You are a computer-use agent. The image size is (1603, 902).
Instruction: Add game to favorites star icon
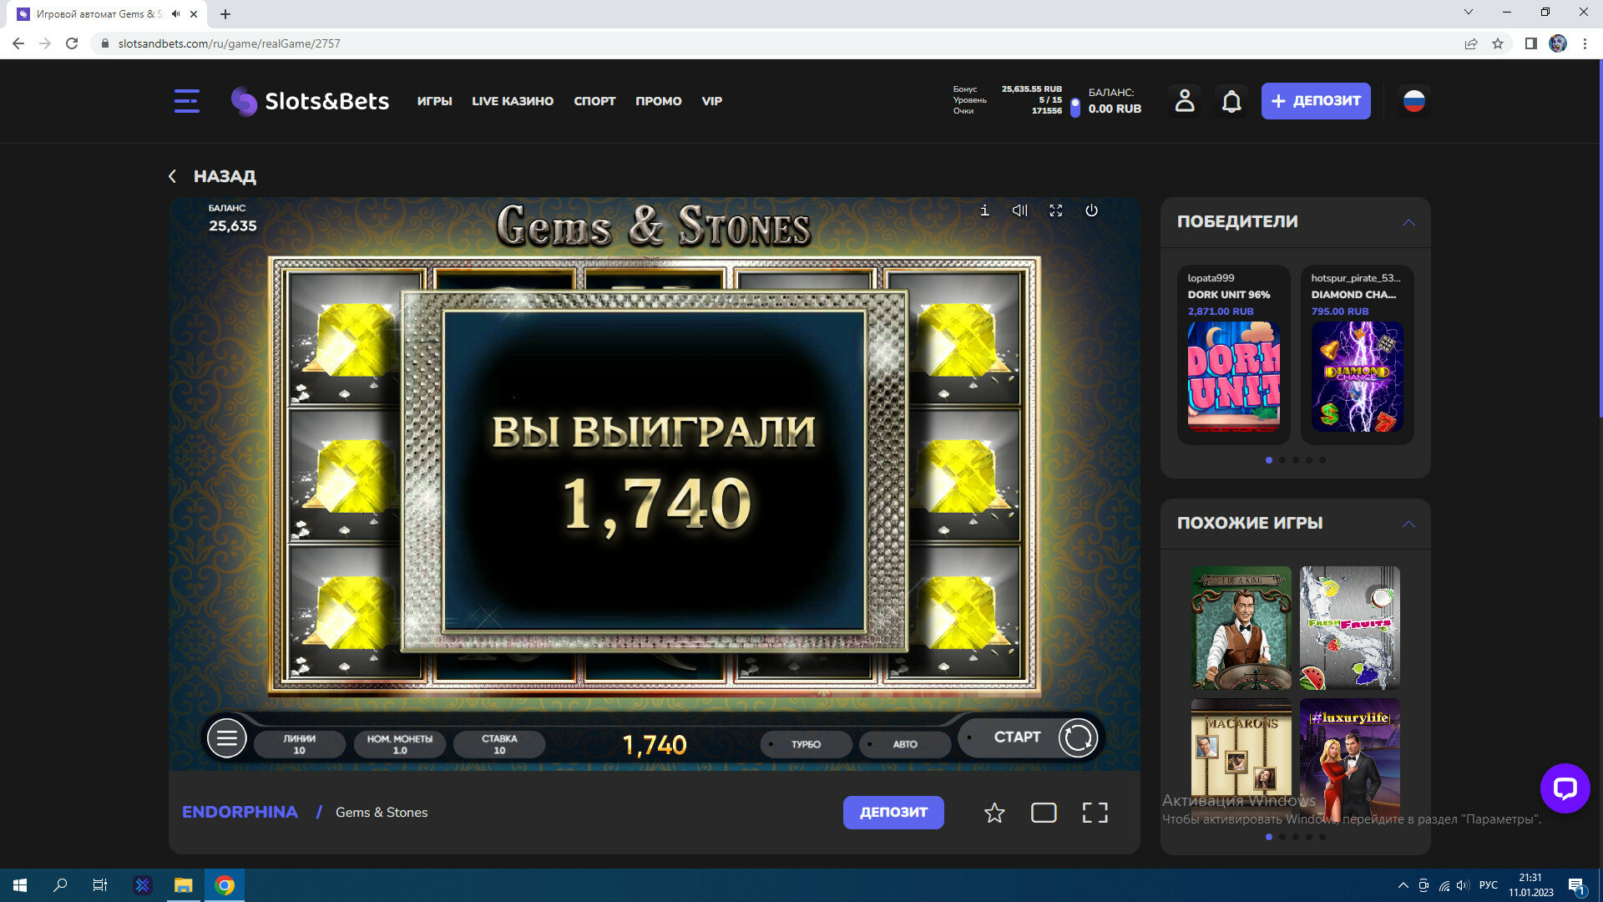coord(994,813)
